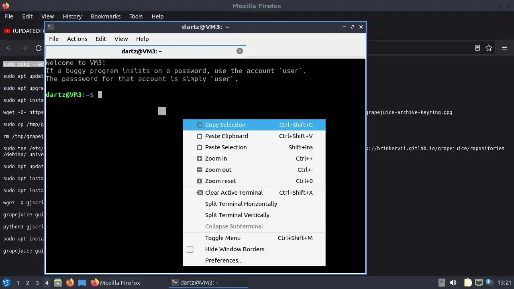Image resolution: width=514 pixels, height=289 pixels.
Task: Switch to workspace 1
Action: tap(18, 283)
